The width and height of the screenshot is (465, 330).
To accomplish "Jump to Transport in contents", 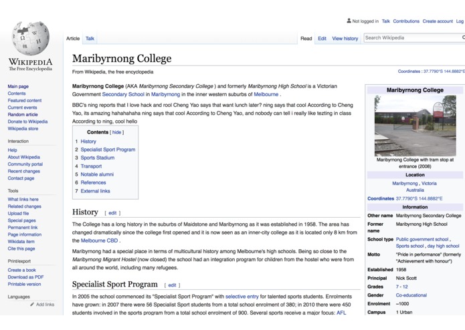I will tap(91, 166).
